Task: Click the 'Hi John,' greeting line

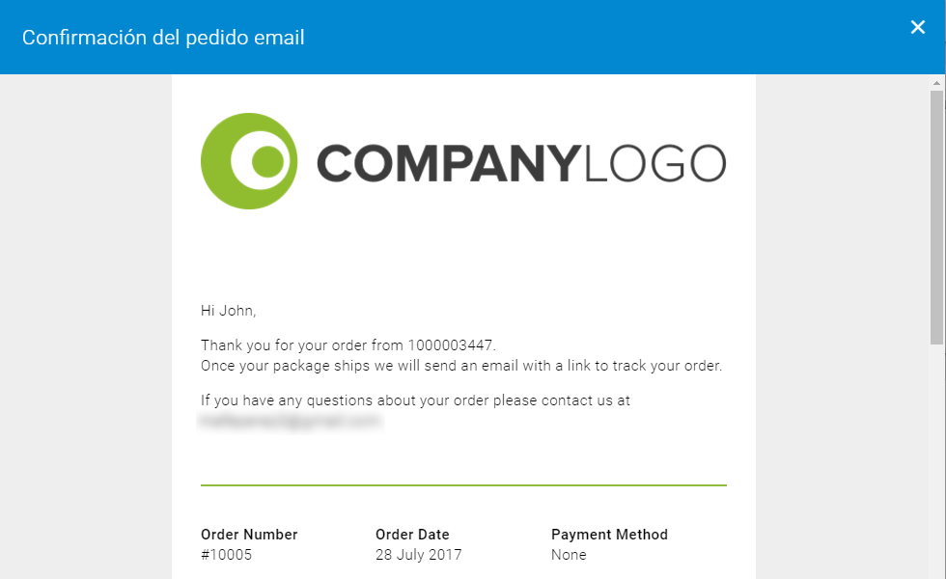Action: click(228, 311)
